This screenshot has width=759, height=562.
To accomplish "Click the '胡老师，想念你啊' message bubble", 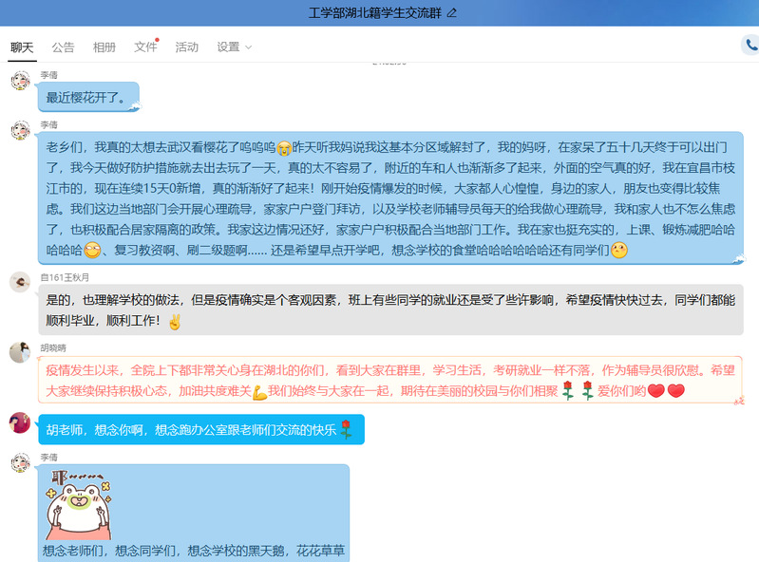I will pyautogui.click(x=199, y=429).
